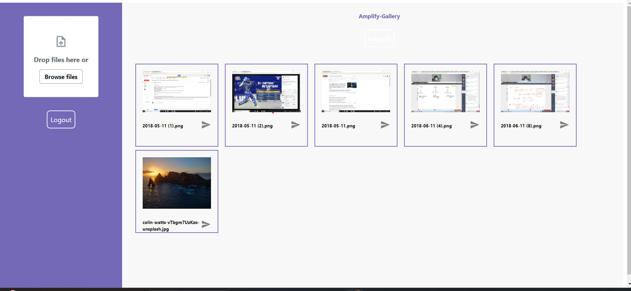Open thumbnail of 2018-06-11 (4).png
This screenshot has width=631, height=291.
coord(446,92)
